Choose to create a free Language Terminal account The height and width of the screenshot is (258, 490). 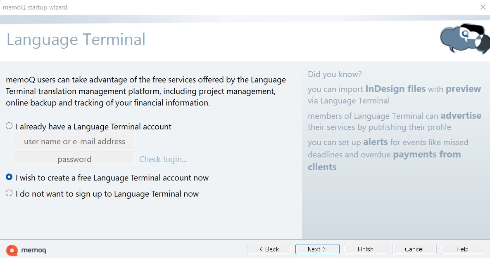click(9, 177)
